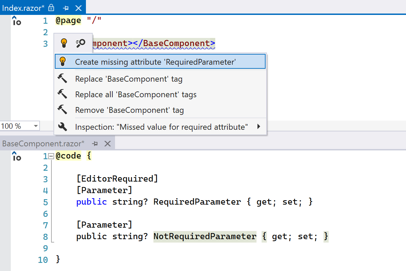Image resolution: width=406 pixels, height=271 pixels.
Task: Click the NotRequiredParameter property name
Action: tap(205, 236)
